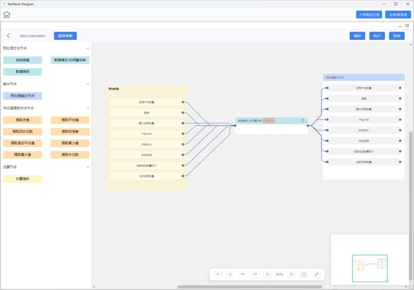
Task: Pick the 提取最大值 feature node
Action: 23,155
